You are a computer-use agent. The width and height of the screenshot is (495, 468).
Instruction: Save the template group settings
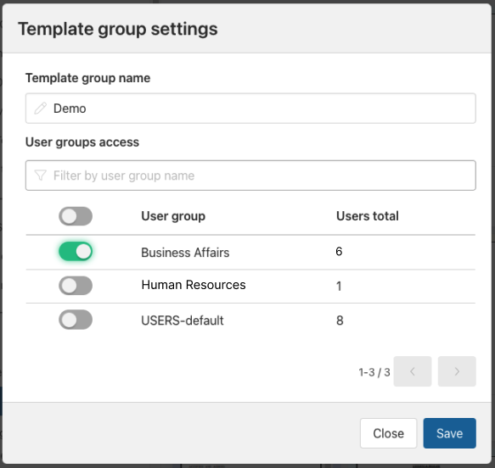449,433
